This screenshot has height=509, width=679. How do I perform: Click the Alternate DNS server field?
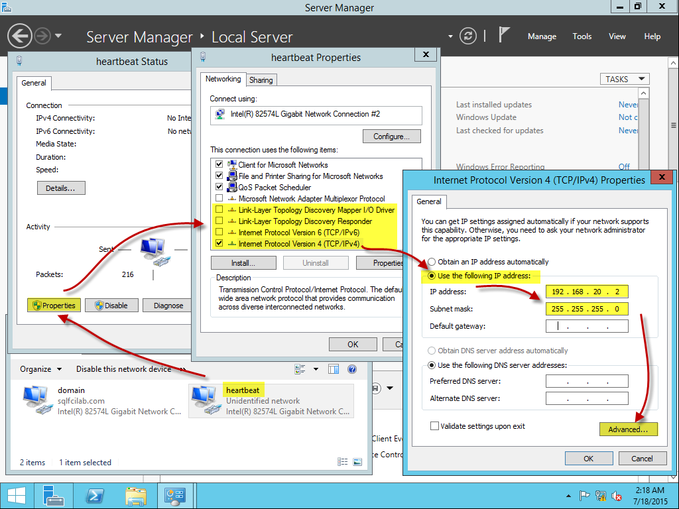pyautogui.click(x=587, y=398)
